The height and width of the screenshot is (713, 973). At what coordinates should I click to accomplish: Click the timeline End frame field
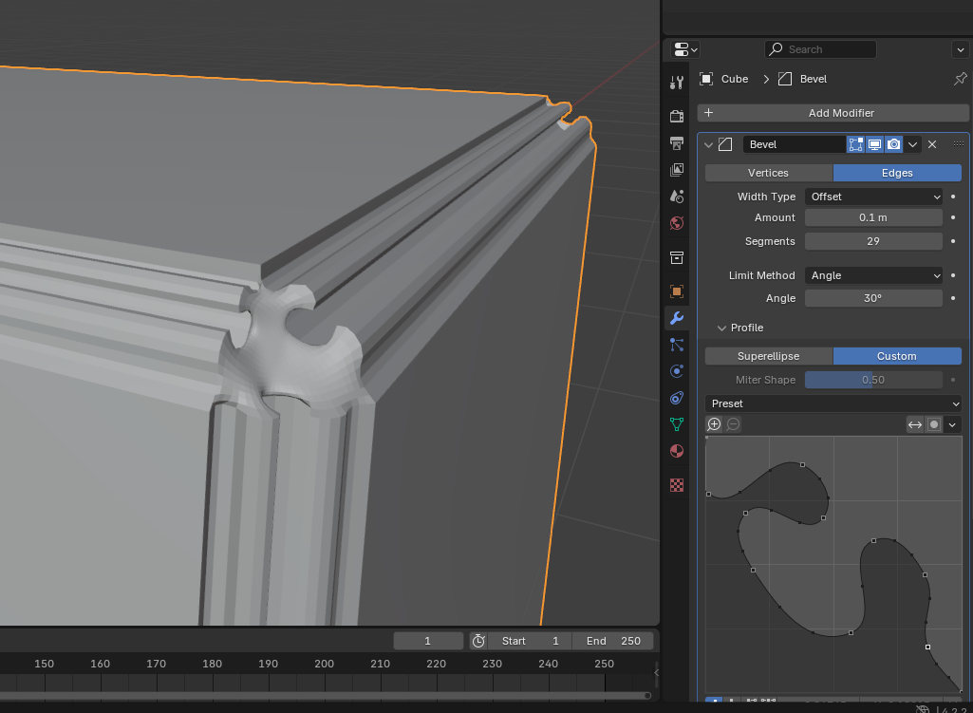pos(613,641)
